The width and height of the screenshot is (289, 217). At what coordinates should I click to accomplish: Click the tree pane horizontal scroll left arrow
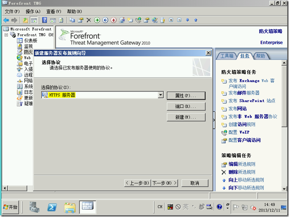[x=5, y=188]
